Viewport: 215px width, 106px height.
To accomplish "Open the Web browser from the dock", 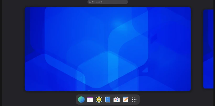I will pyautogui.click(x=81, y=99).
